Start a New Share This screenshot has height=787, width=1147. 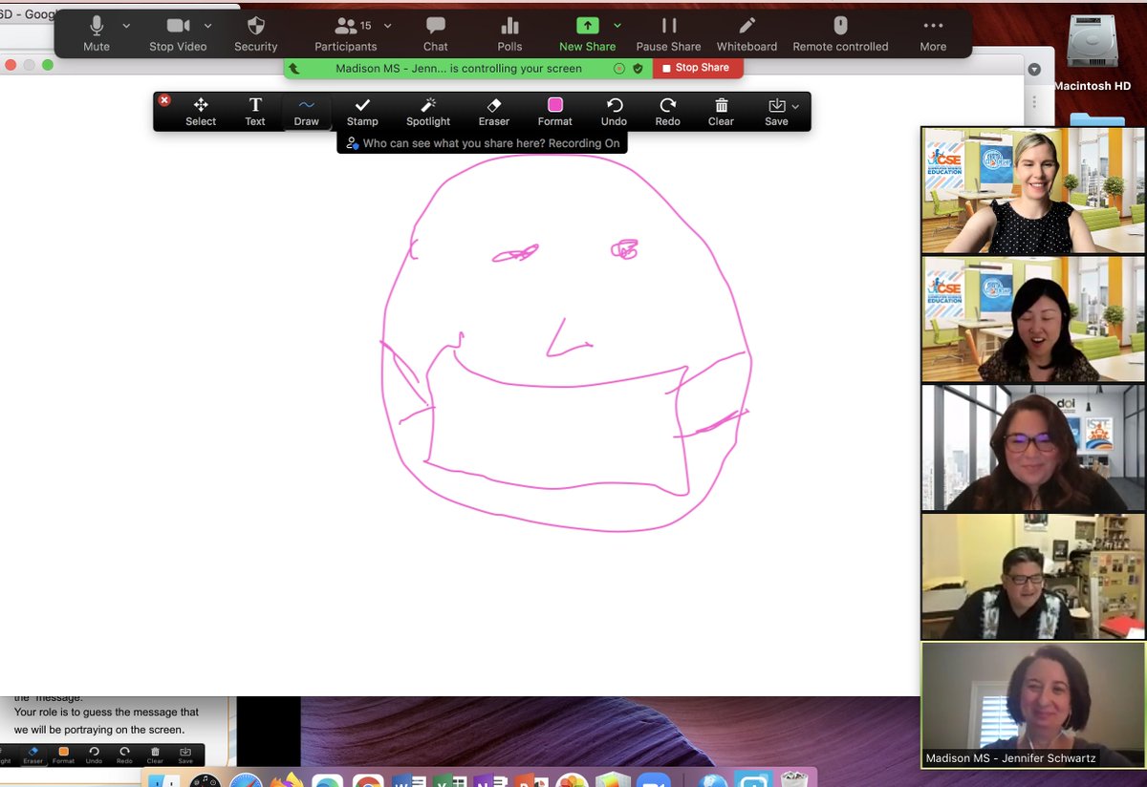click(587, 33)
